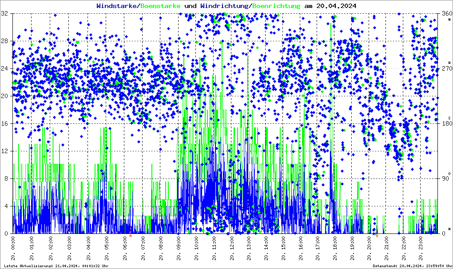Click the red sunset marker 'U'
Viewport: 453px width, 269px height.
[x=377, y=236]
